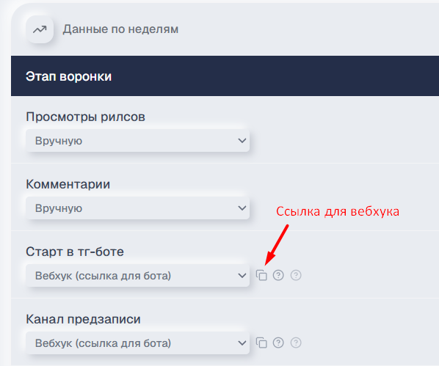Open second help icon in Старт в тг-боте row
Image resolution: width=439 pixels, height=366 pixels.
pos(296,275)
